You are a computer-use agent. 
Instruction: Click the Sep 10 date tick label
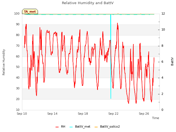pos(22,114)
